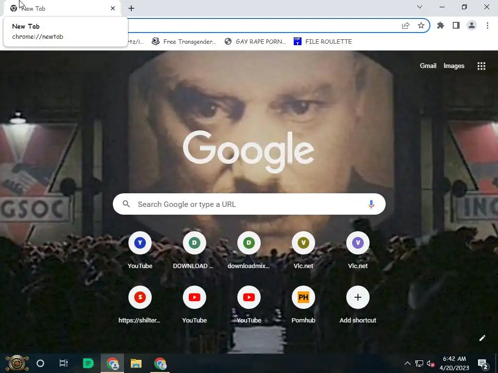
Task: Open the notification center icon
Action: coord(483,364)
